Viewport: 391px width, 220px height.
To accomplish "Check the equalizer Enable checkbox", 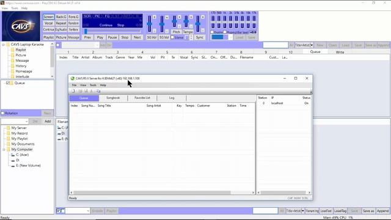I will (x=212, y=32).
